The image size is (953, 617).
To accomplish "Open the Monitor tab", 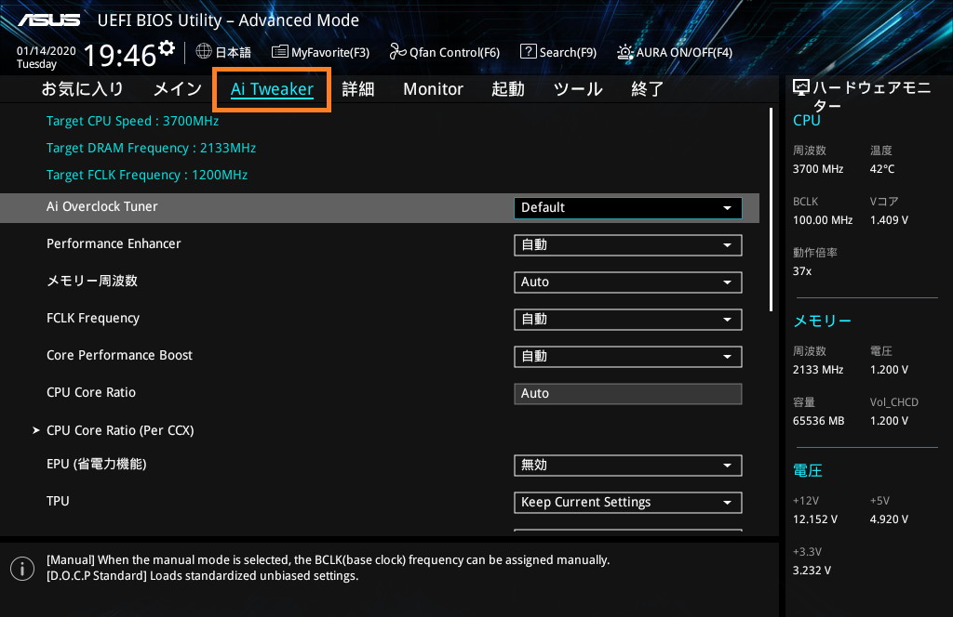I will click(x=433, y=89).
